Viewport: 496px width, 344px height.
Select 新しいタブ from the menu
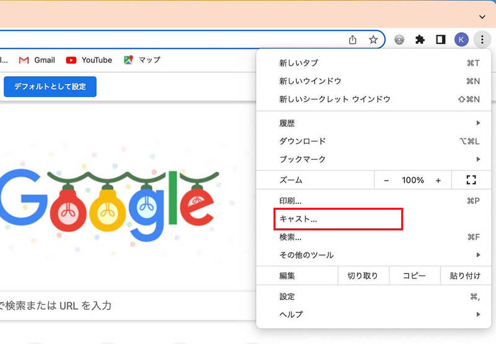click(374, 63)
